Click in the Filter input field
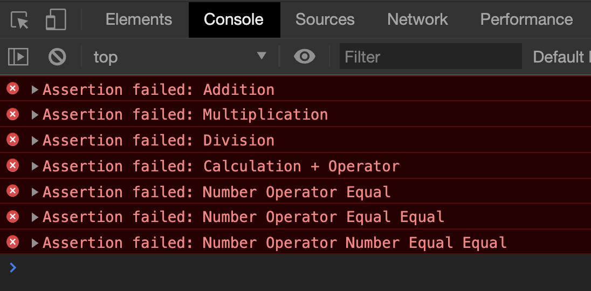 pyautogui.click(x=430, y=57)
